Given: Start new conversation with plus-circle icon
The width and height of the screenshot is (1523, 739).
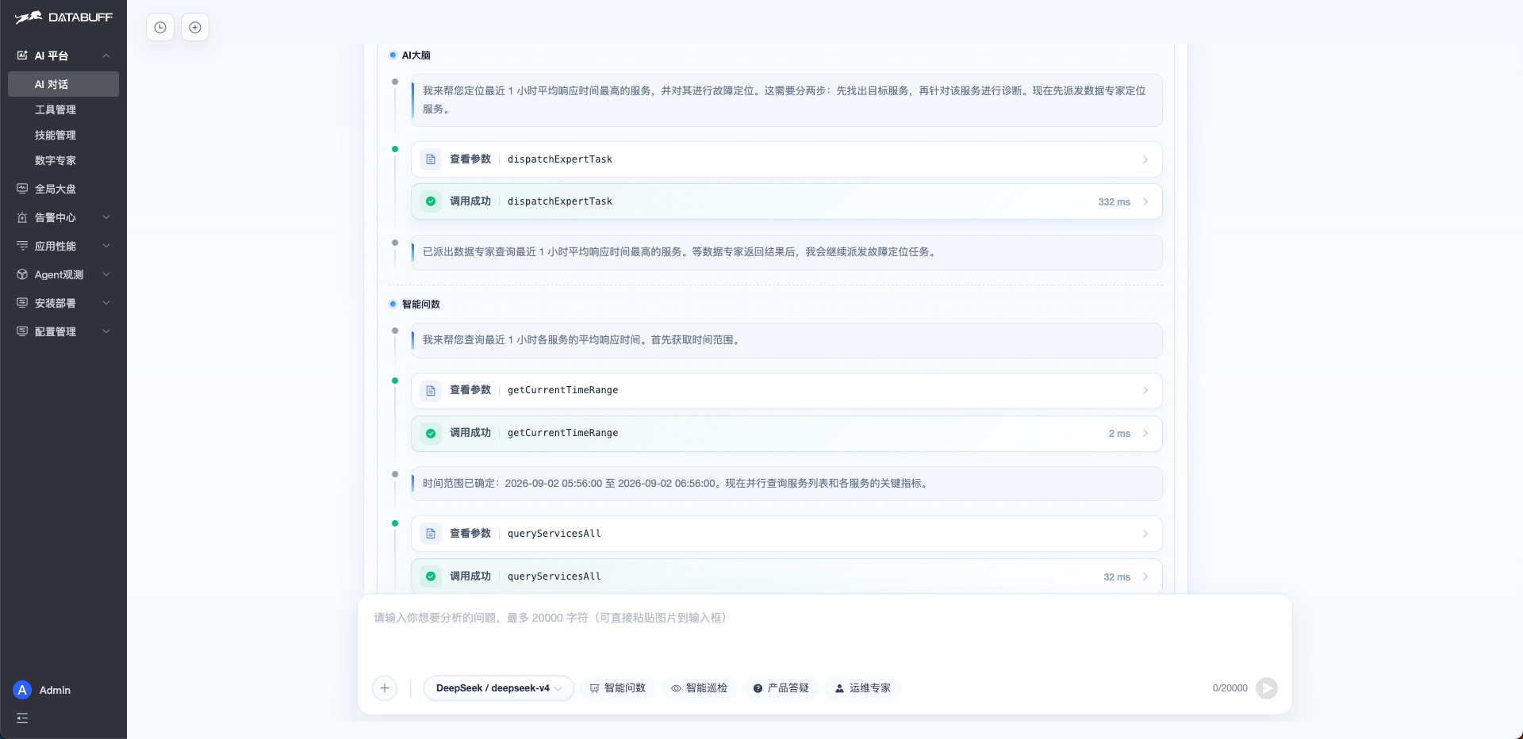Looking at the screenshot, I should point(195,28).
